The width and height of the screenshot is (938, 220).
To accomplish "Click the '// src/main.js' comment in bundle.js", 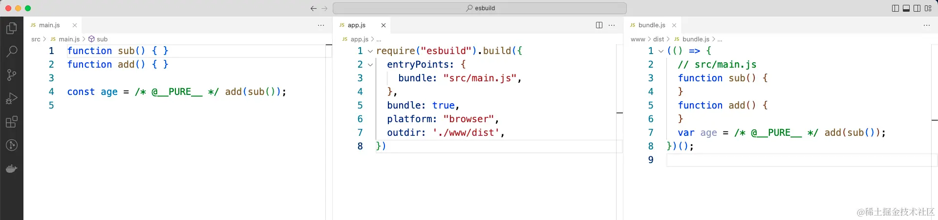I will (717, 64).
